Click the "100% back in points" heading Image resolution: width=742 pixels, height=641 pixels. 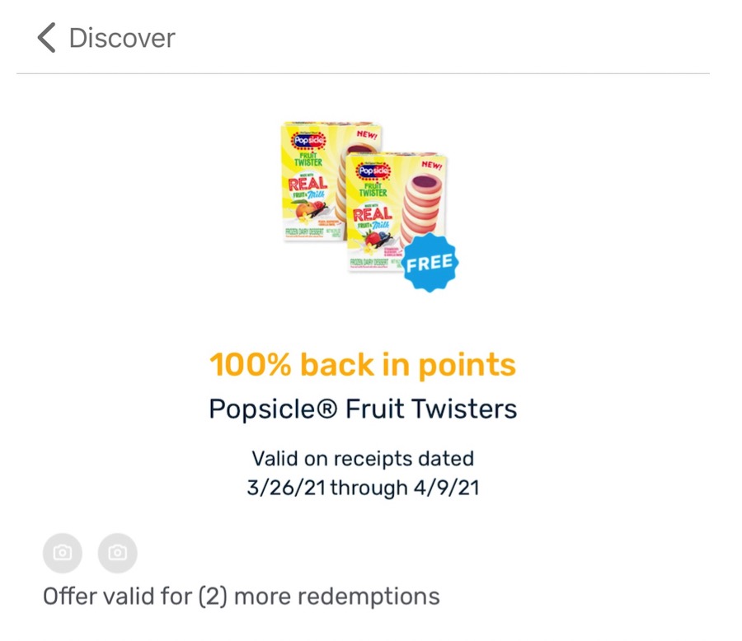coord(363,365)
